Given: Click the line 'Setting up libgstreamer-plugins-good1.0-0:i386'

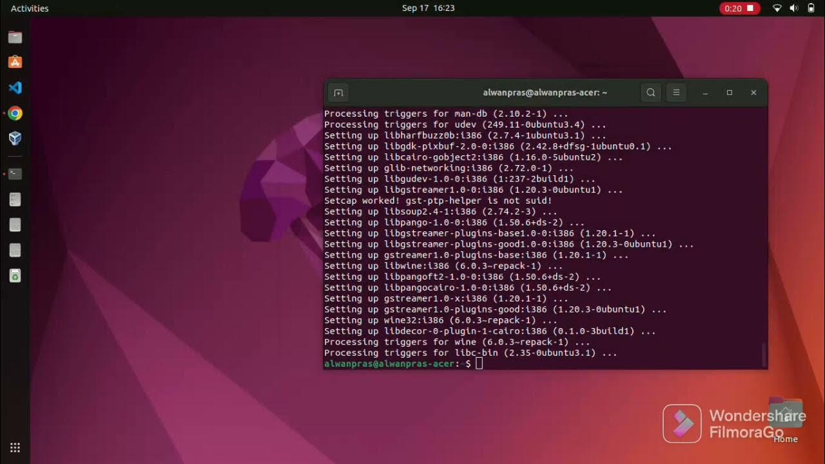Looking at the screenshot, I should click(509, 244).
